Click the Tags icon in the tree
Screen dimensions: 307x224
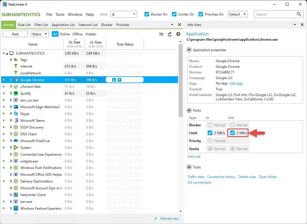tap(16, 60)
